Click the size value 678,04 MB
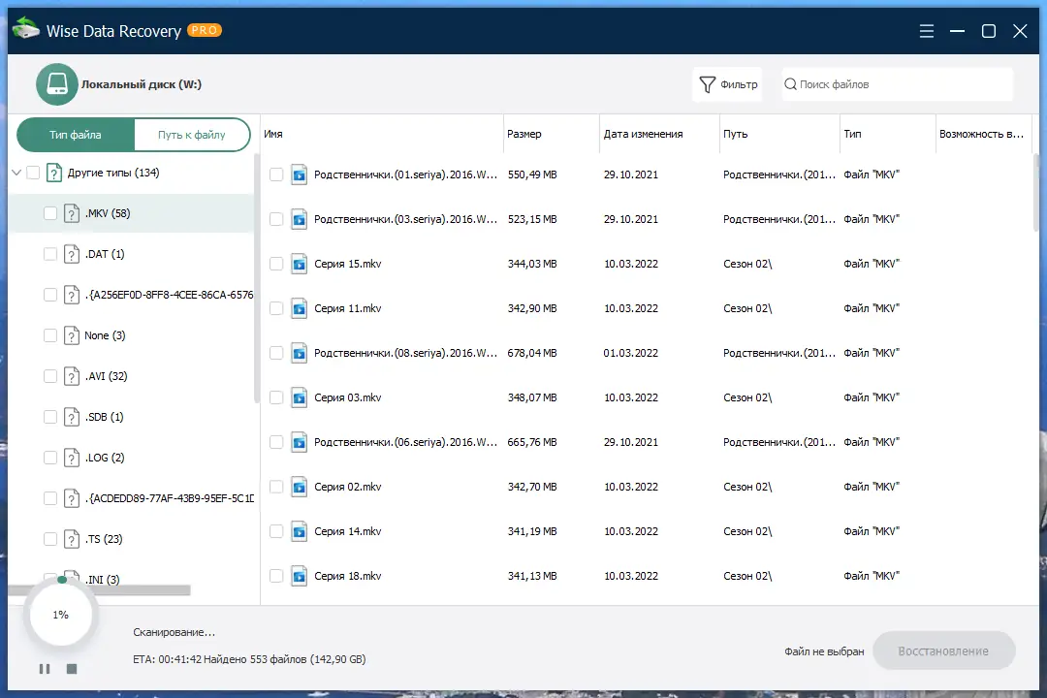This screenshot has height=698, width=1047. (532, 353)
